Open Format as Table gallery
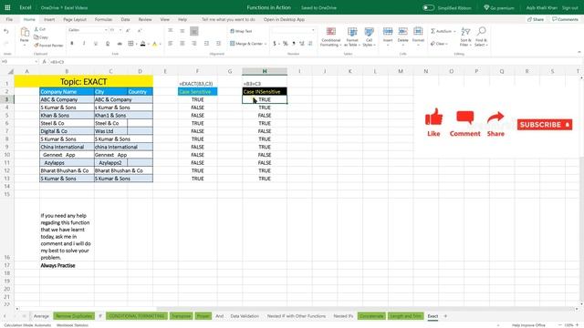 (x=352, y=36)
